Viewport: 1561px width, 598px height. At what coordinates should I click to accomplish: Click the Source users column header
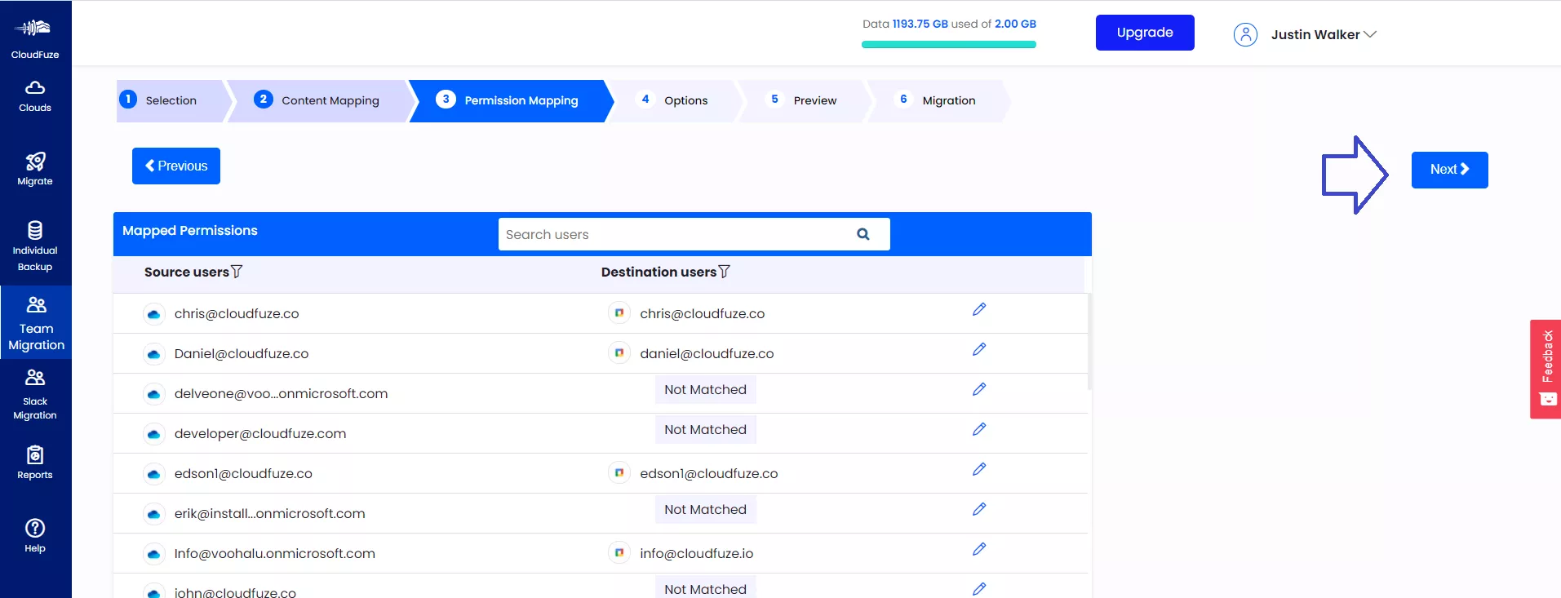tap(187, 272)
